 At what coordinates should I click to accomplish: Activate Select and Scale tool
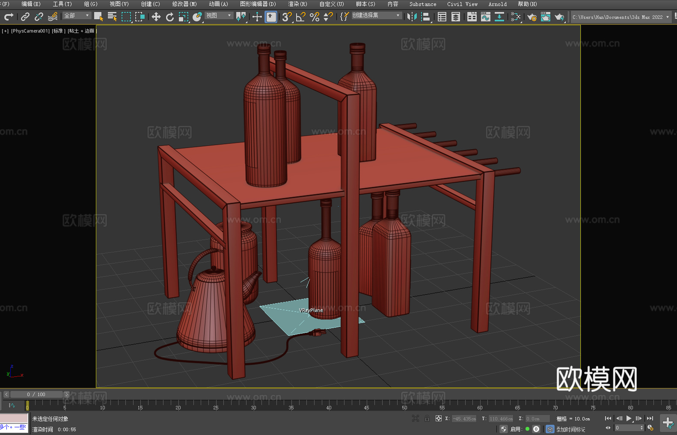tap(184, 17)
